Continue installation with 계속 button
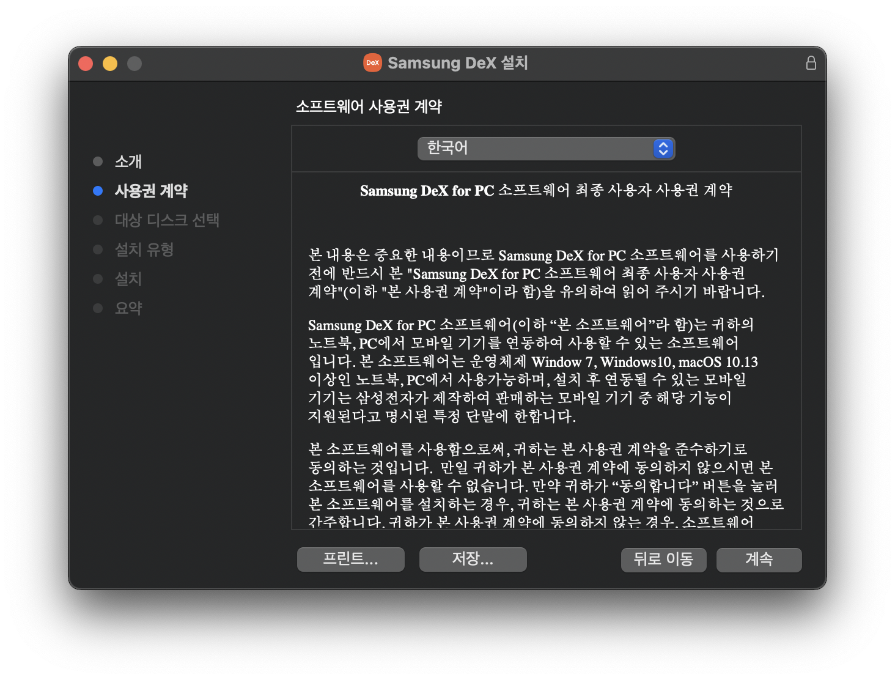This screenshot has width=895, height=680. 759,560
